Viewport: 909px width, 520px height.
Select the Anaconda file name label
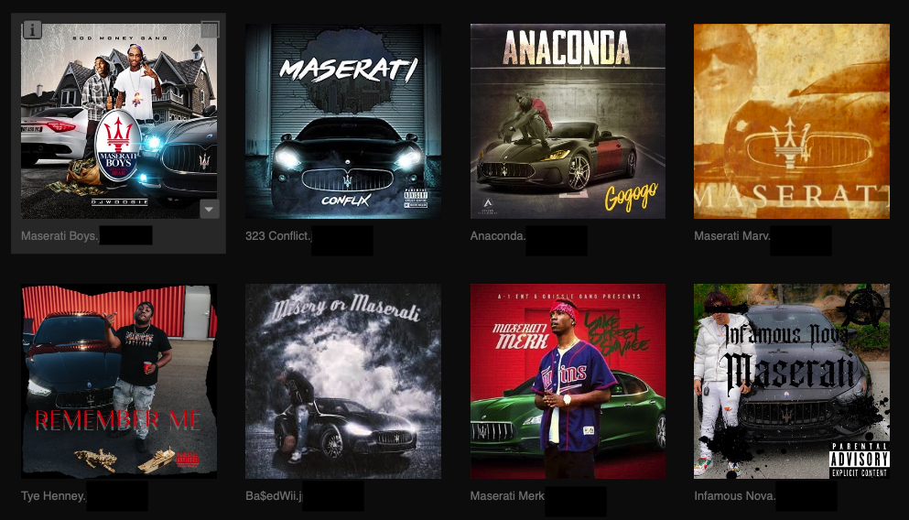[x=498, y=236]
